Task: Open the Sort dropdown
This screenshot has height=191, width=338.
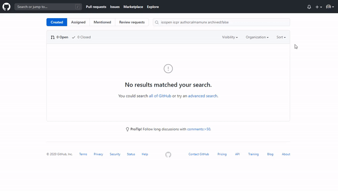Action: (281, 37)
